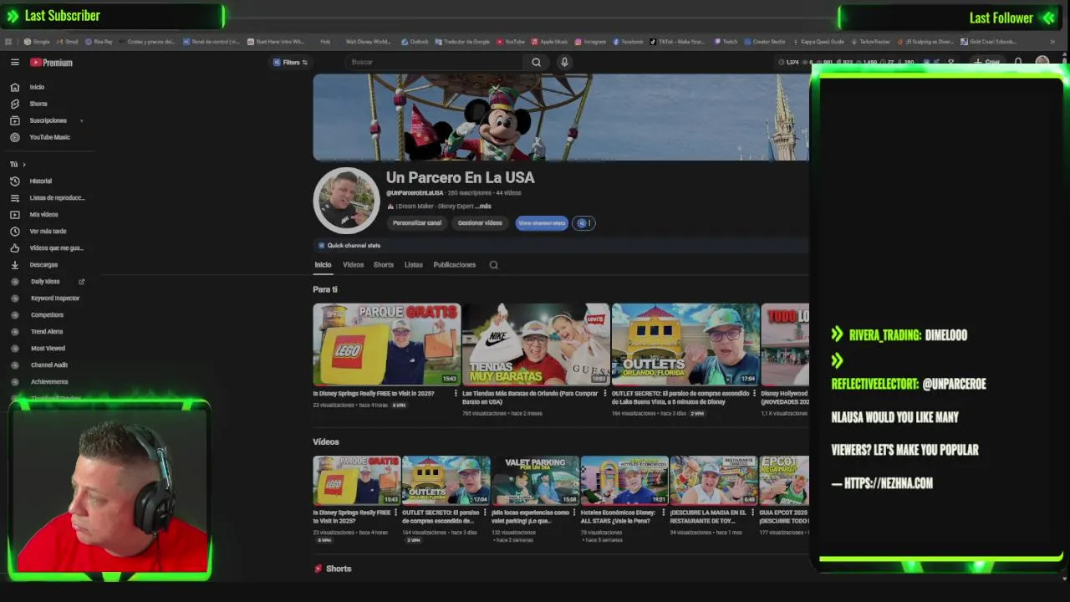1070x602 pixels.
Task: Click the search magnifier button
Action: (537, 62)
